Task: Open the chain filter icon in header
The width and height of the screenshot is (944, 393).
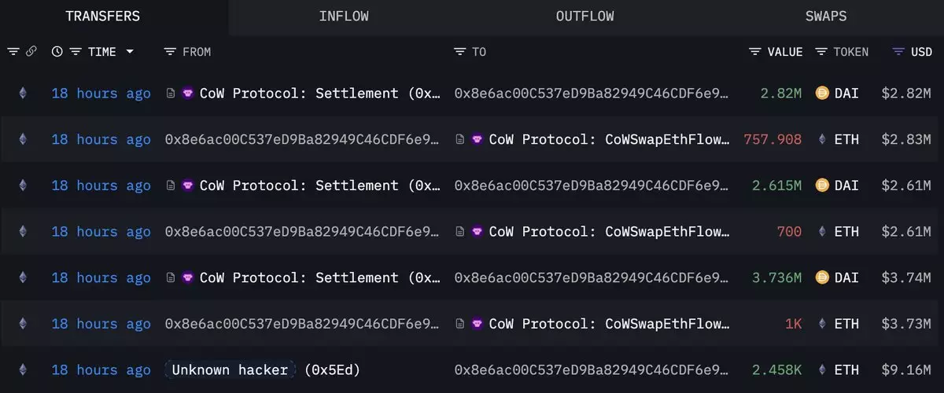Action: [13, 52]
